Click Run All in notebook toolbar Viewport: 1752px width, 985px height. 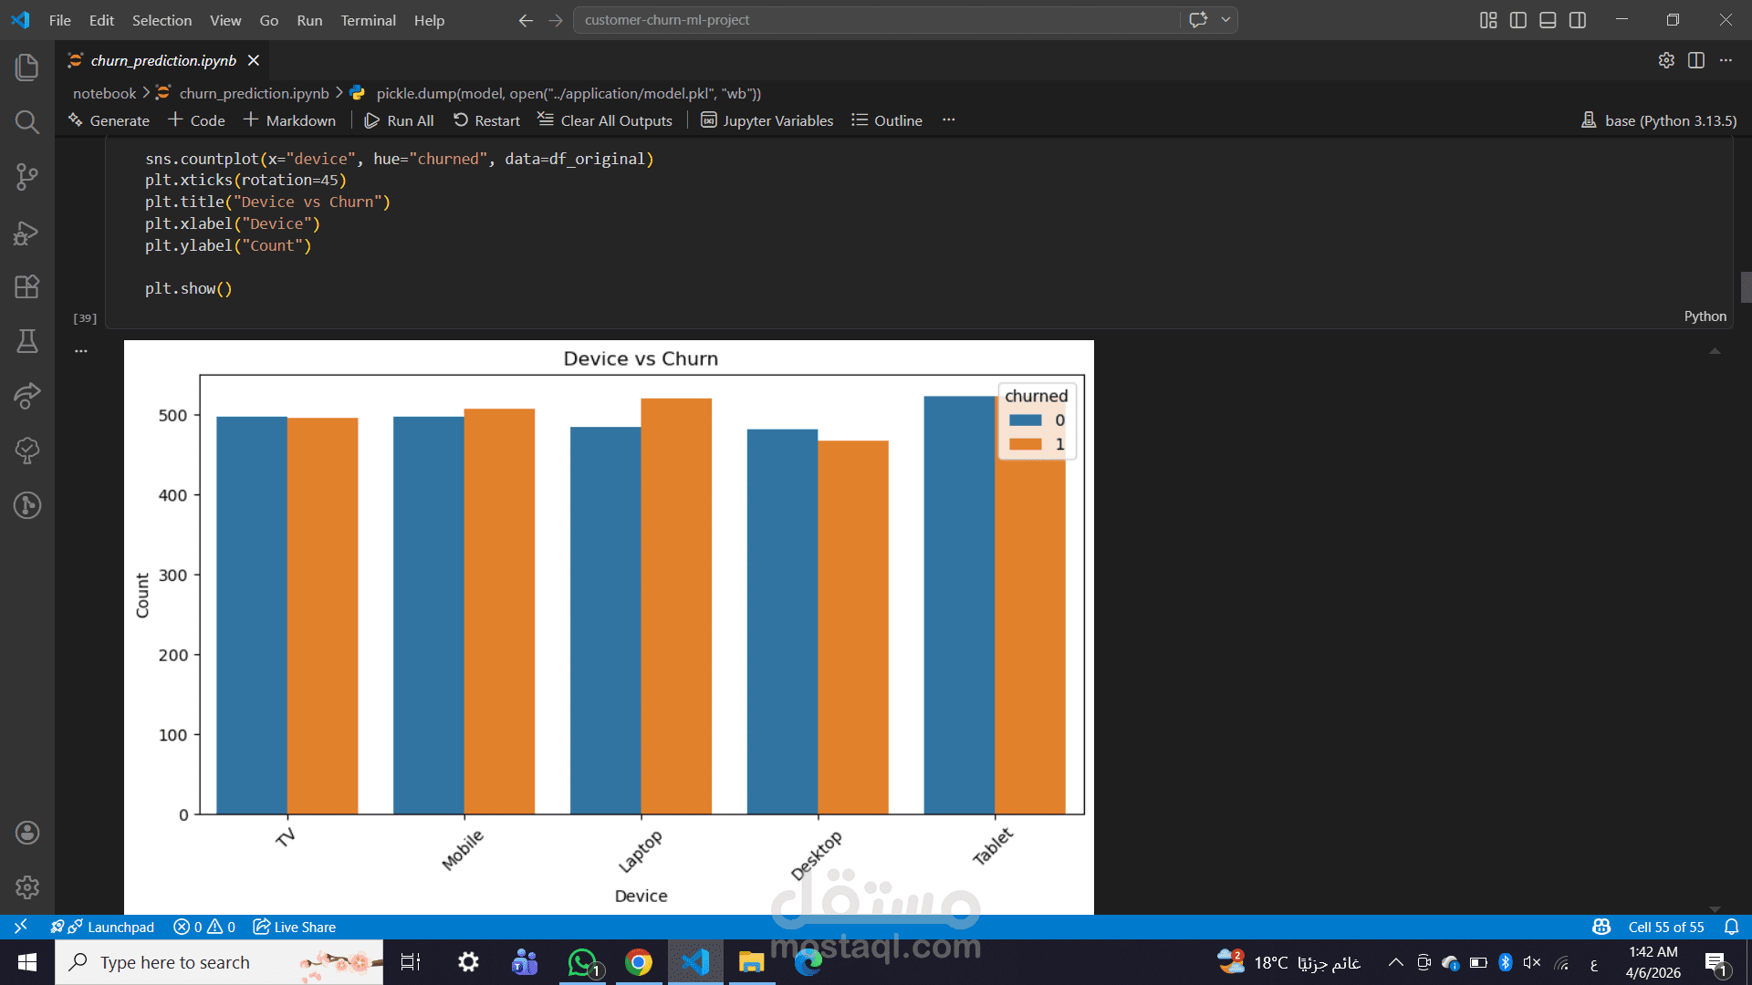399,120
